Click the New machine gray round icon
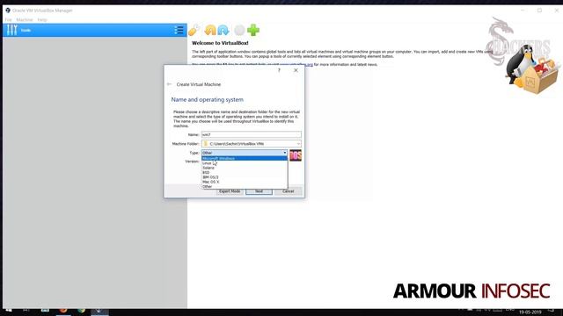The image size is (563, 316). click(x=239, y=30)
